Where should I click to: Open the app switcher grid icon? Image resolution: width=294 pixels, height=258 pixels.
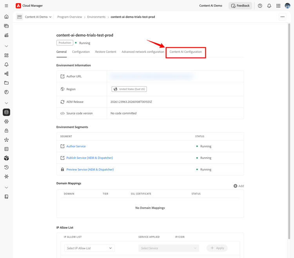pos(278,6)
